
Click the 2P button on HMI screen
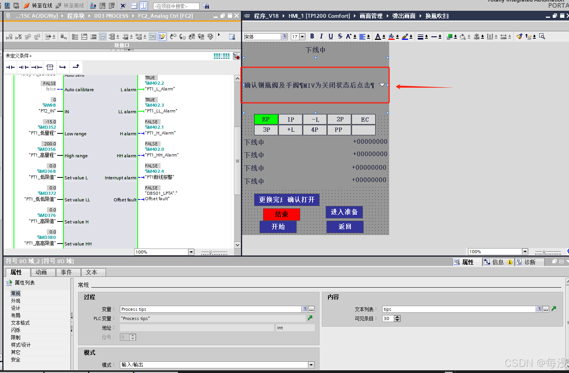point(340,119)
